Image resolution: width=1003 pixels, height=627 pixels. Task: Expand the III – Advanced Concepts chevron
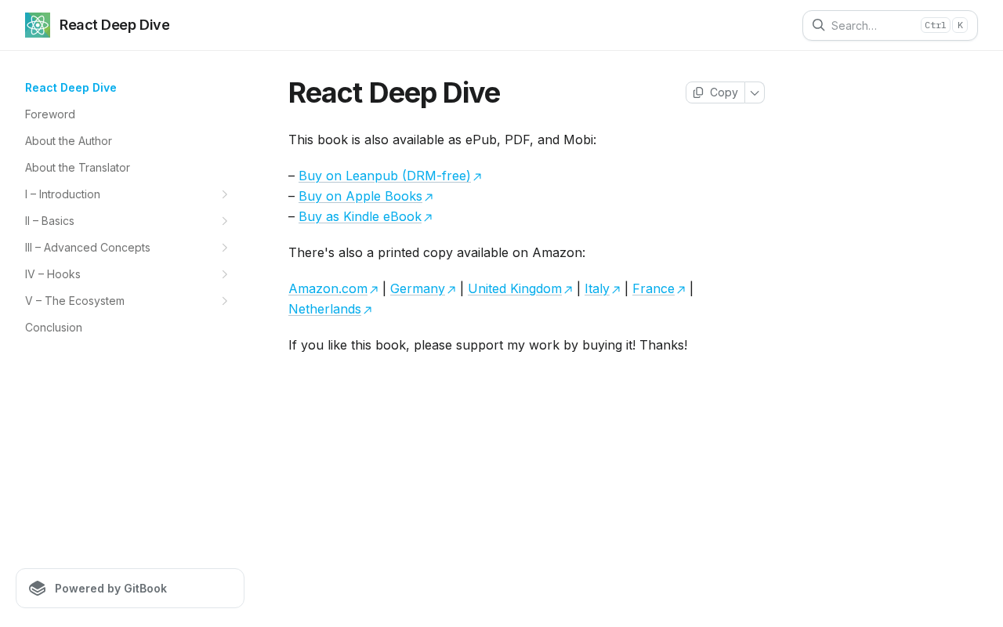(224, 248)
